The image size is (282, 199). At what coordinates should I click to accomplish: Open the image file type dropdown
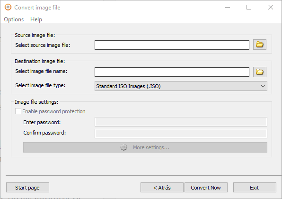tap(181, 86)
